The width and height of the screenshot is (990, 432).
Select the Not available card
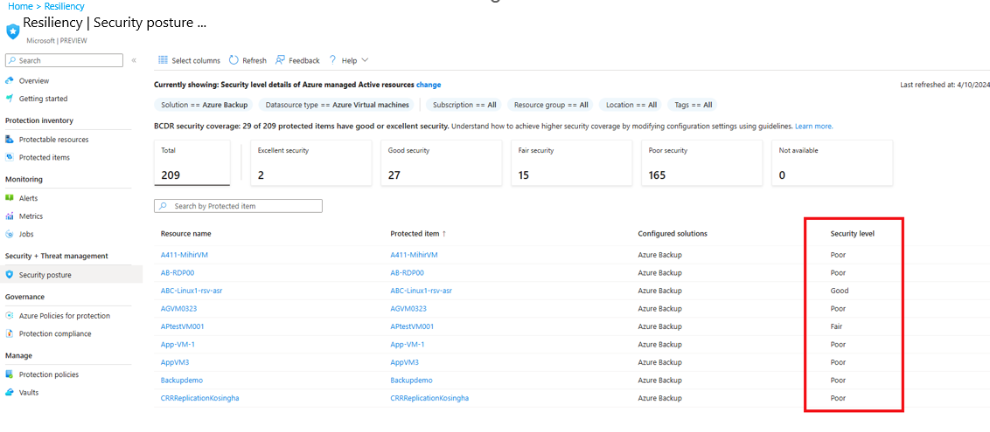click(833, 163)
